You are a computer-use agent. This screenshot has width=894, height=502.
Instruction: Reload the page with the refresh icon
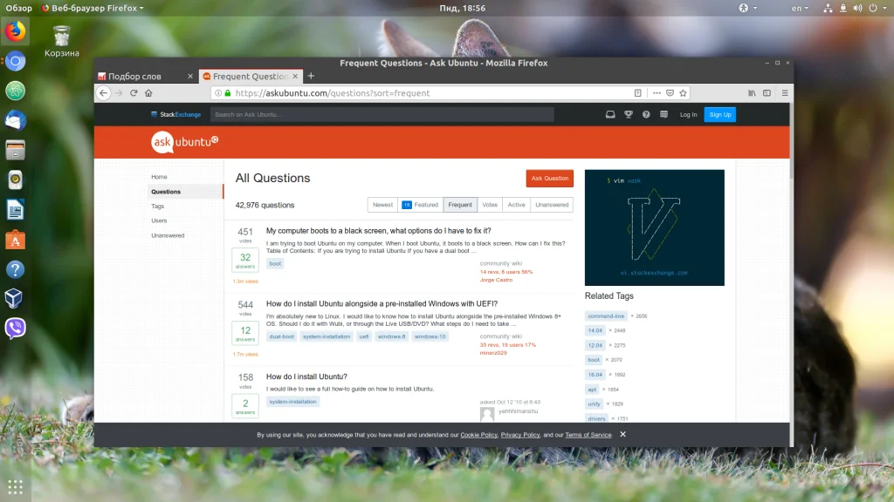pos(134,92)
